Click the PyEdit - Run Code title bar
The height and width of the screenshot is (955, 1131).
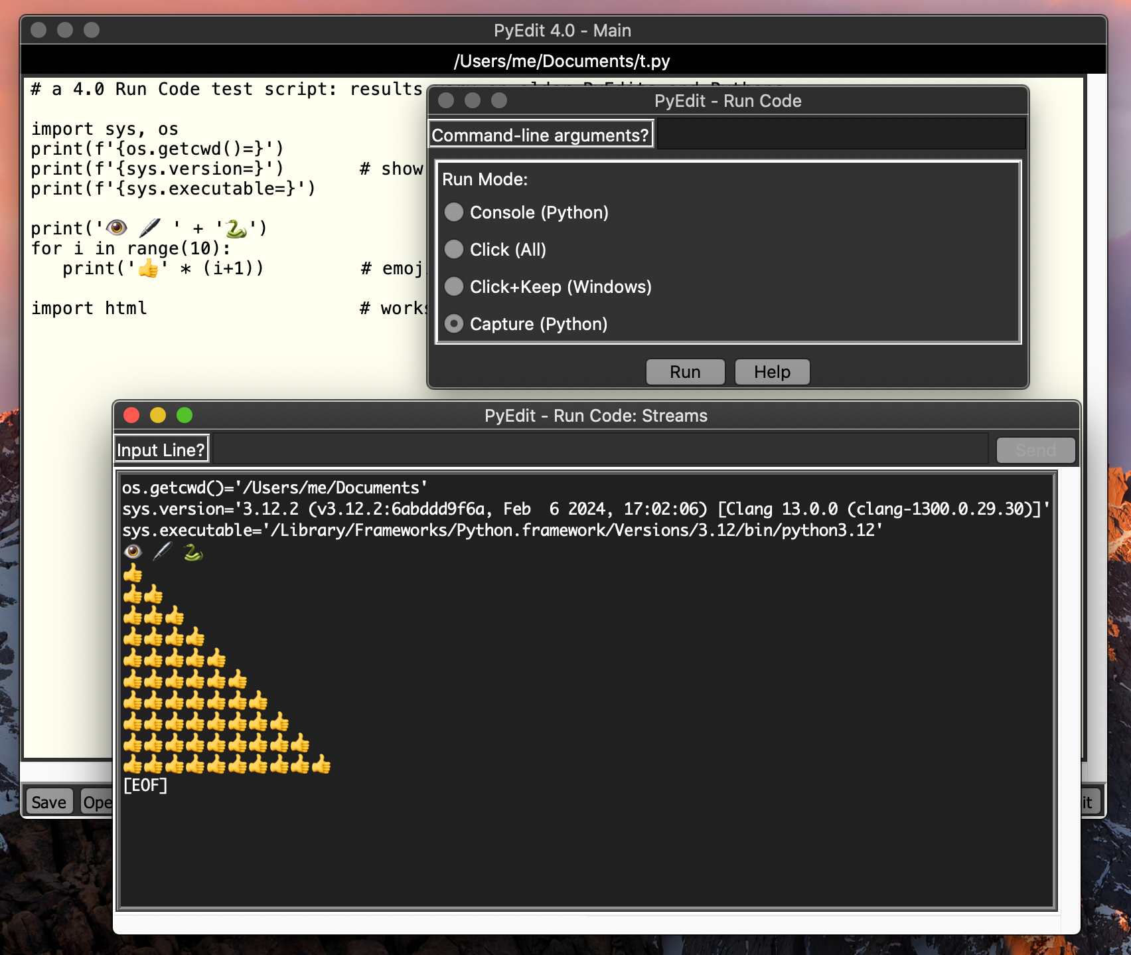(x=728, y=101)
